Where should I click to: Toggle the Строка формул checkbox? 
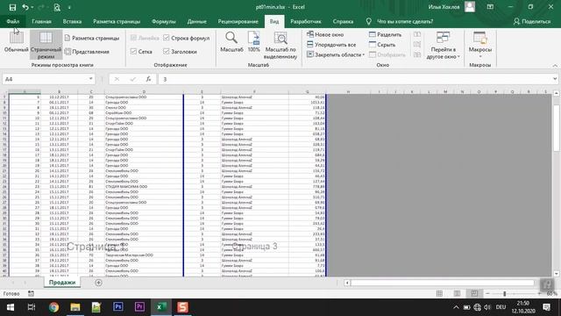[x=166, y=38]
